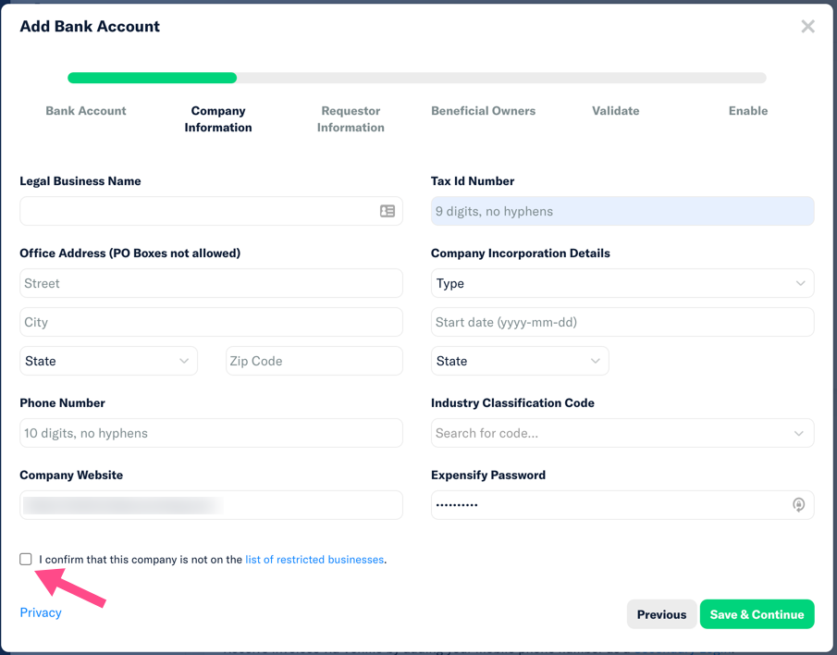Close the Add Bank Account dialog
The height and width of the screenshot is (655, 837).
pos(807,26)
